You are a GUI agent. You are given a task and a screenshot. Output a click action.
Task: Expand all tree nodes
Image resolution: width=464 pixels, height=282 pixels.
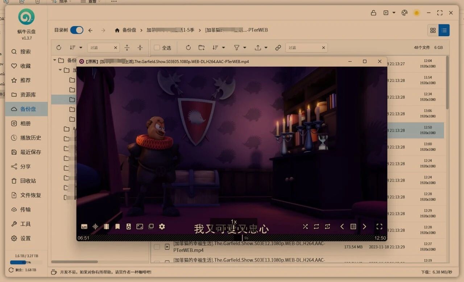(127, 47)
